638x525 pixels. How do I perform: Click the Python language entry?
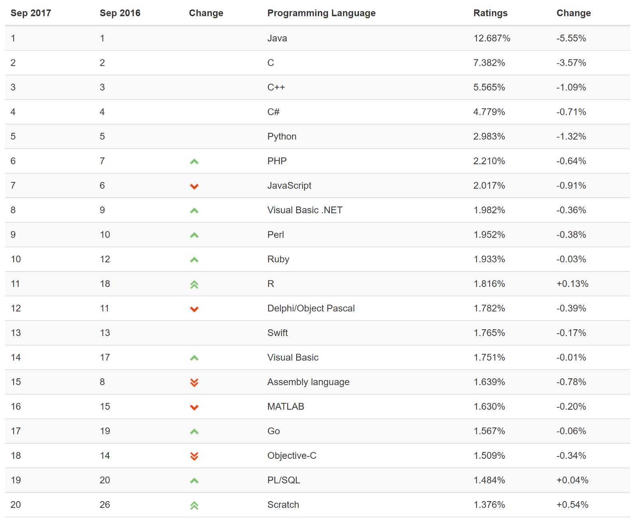pos(282,136)
